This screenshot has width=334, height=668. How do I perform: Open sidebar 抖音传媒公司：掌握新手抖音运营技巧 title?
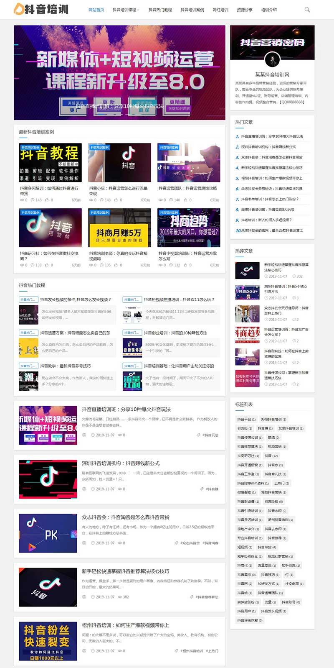tap(286, 375)
